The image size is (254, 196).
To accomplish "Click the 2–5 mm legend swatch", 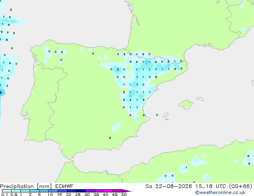I will [34, 191].
